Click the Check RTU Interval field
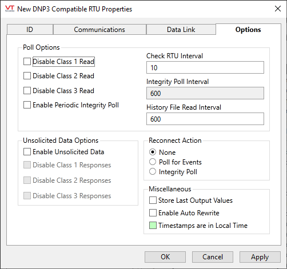This screenshot has width=287, height=269. 205,67
